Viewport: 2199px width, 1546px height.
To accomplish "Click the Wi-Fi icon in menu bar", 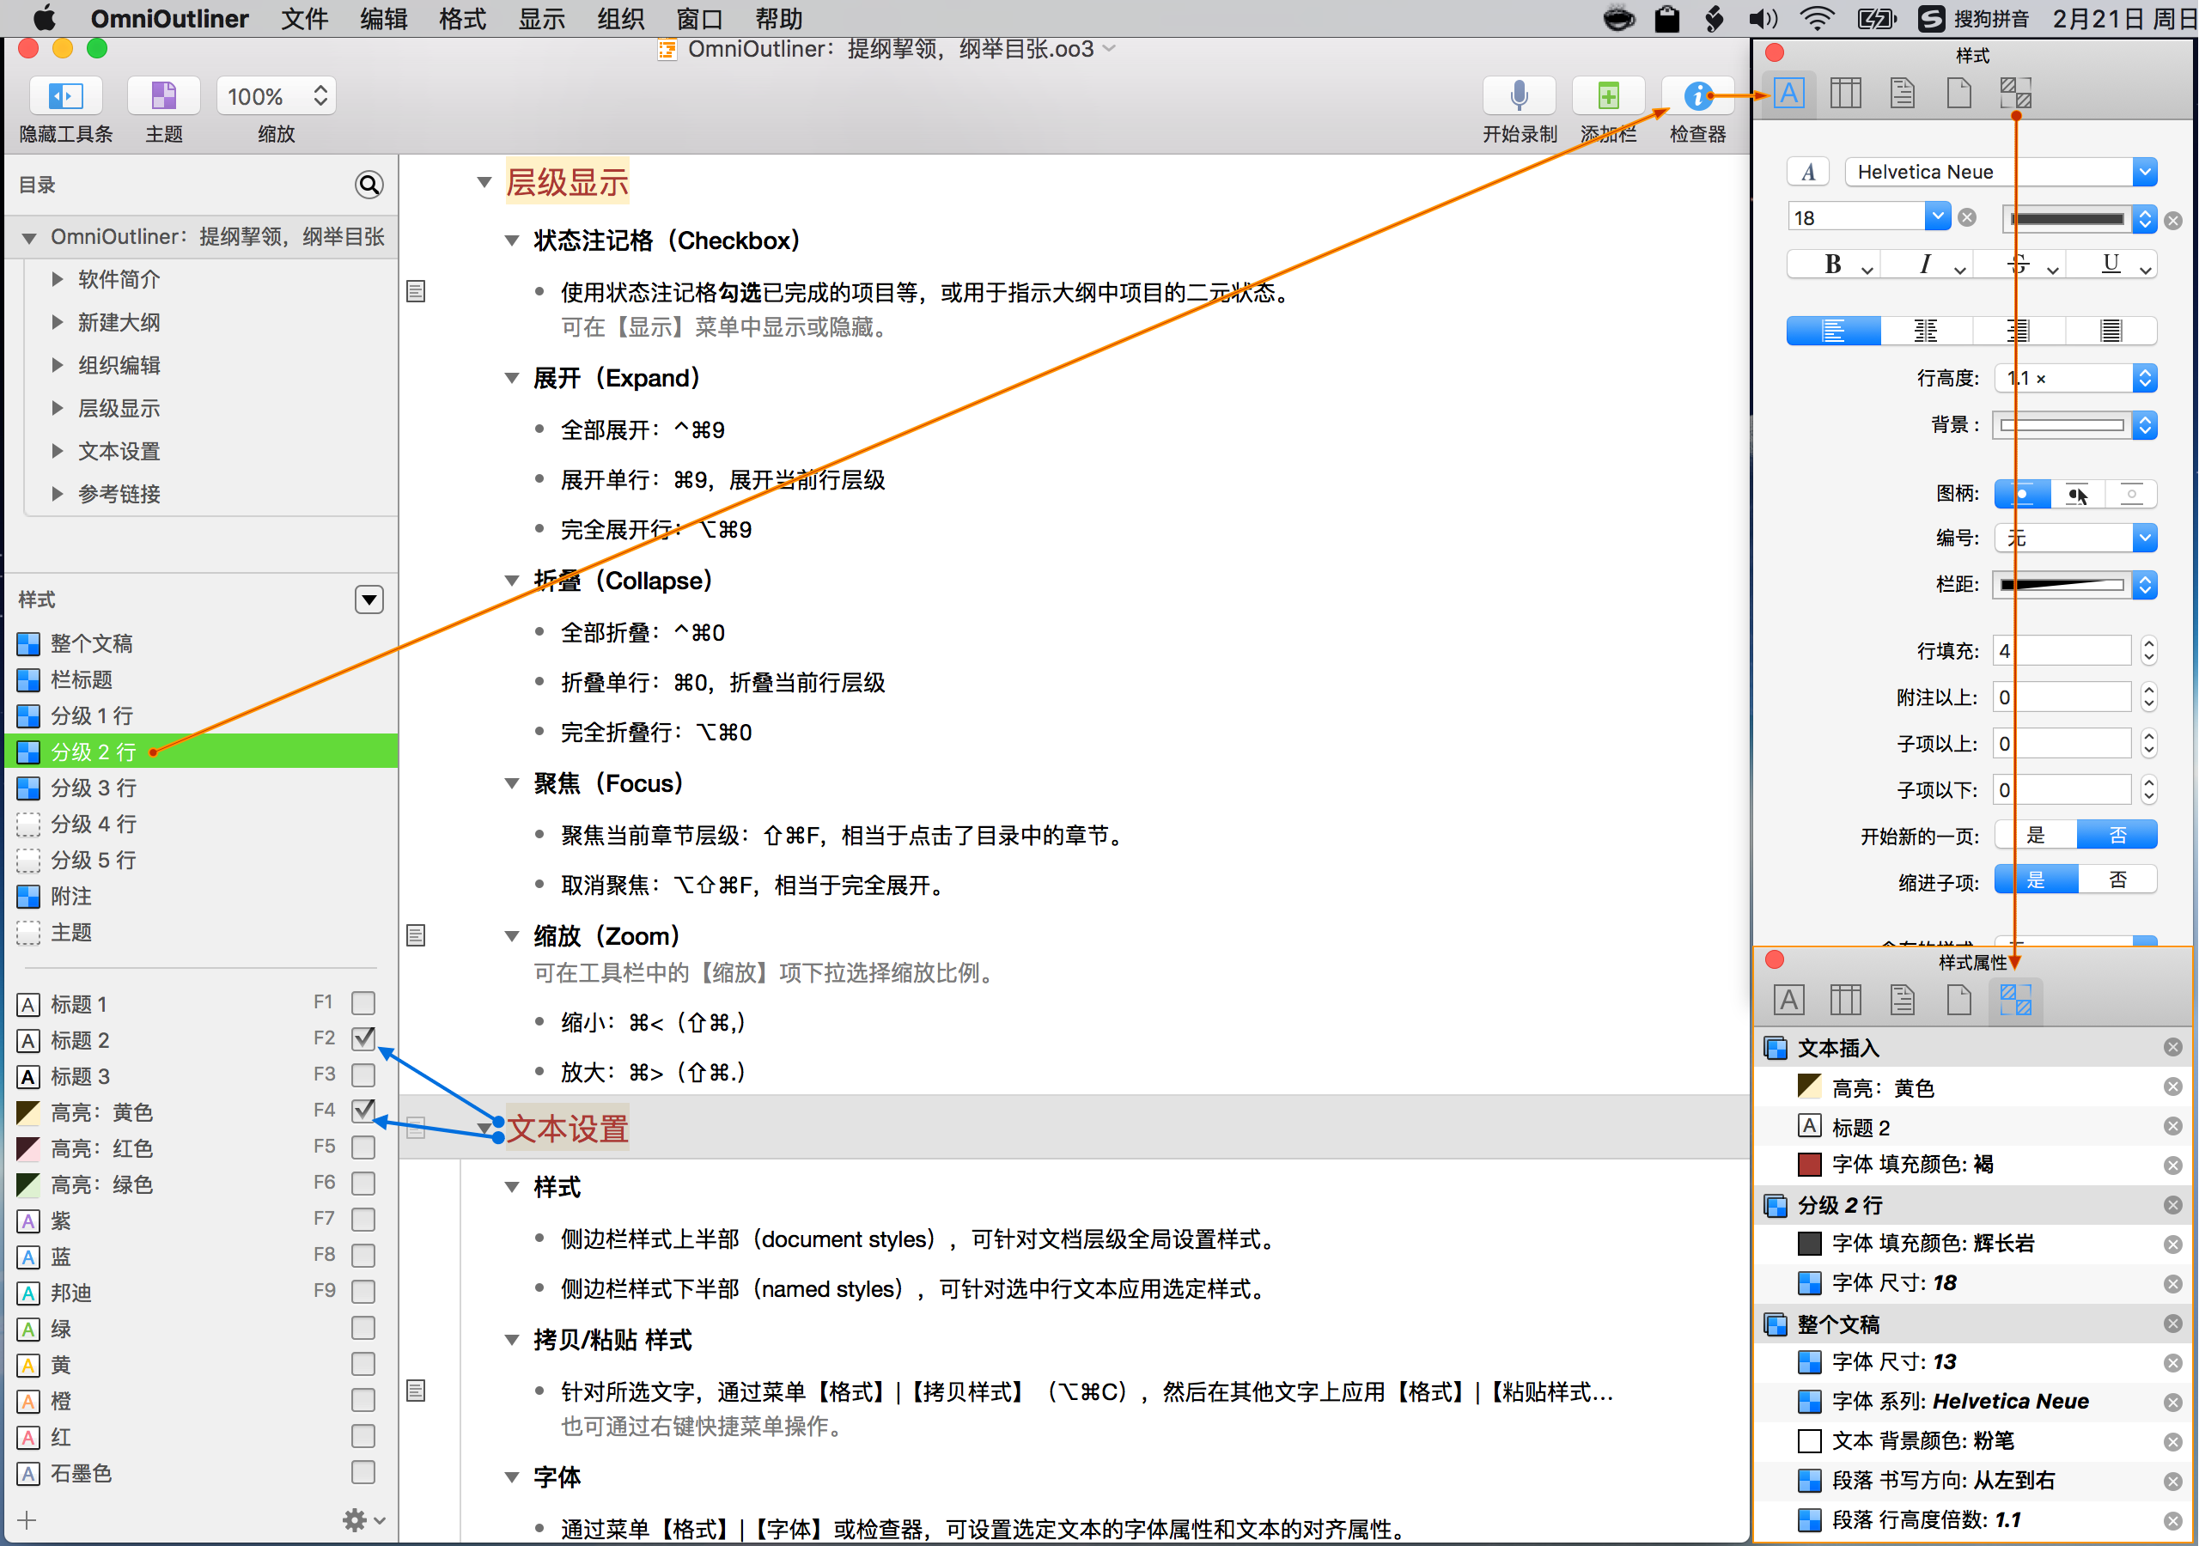I will click(x=1817, y=18).
